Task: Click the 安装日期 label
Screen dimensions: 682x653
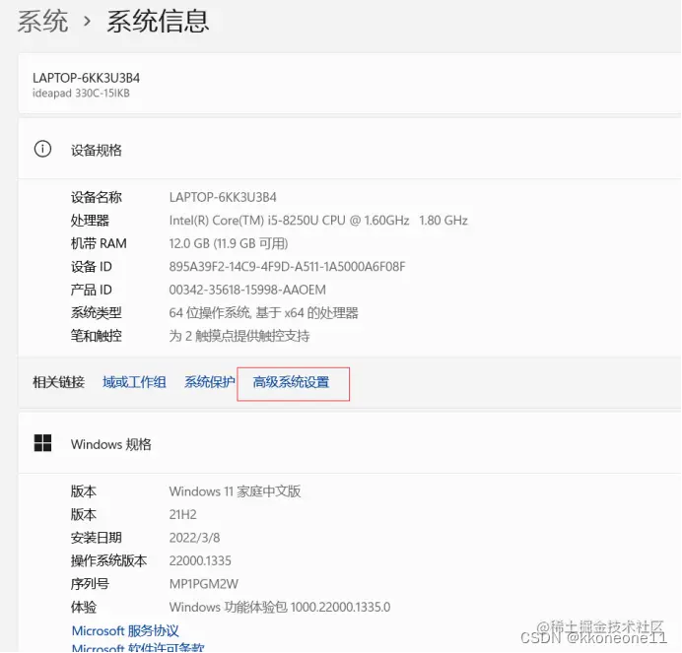Action: pyautogui.click(x=97, y=538)
